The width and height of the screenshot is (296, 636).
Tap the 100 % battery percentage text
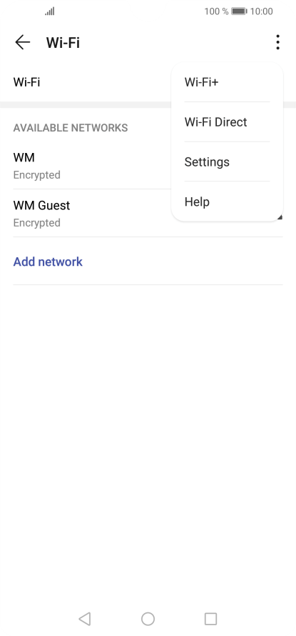tap(216, 11)
